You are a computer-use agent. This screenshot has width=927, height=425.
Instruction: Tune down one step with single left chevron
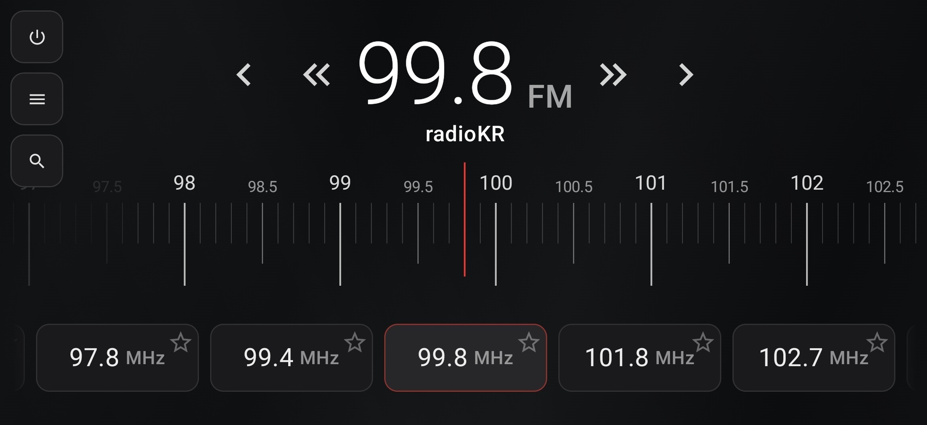(x=244, y=75)
